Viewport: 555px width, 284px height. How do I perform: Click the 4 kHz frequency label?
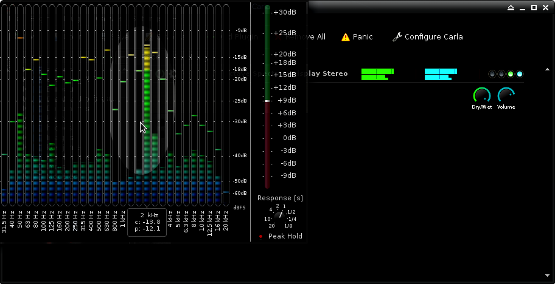[170, 220]
